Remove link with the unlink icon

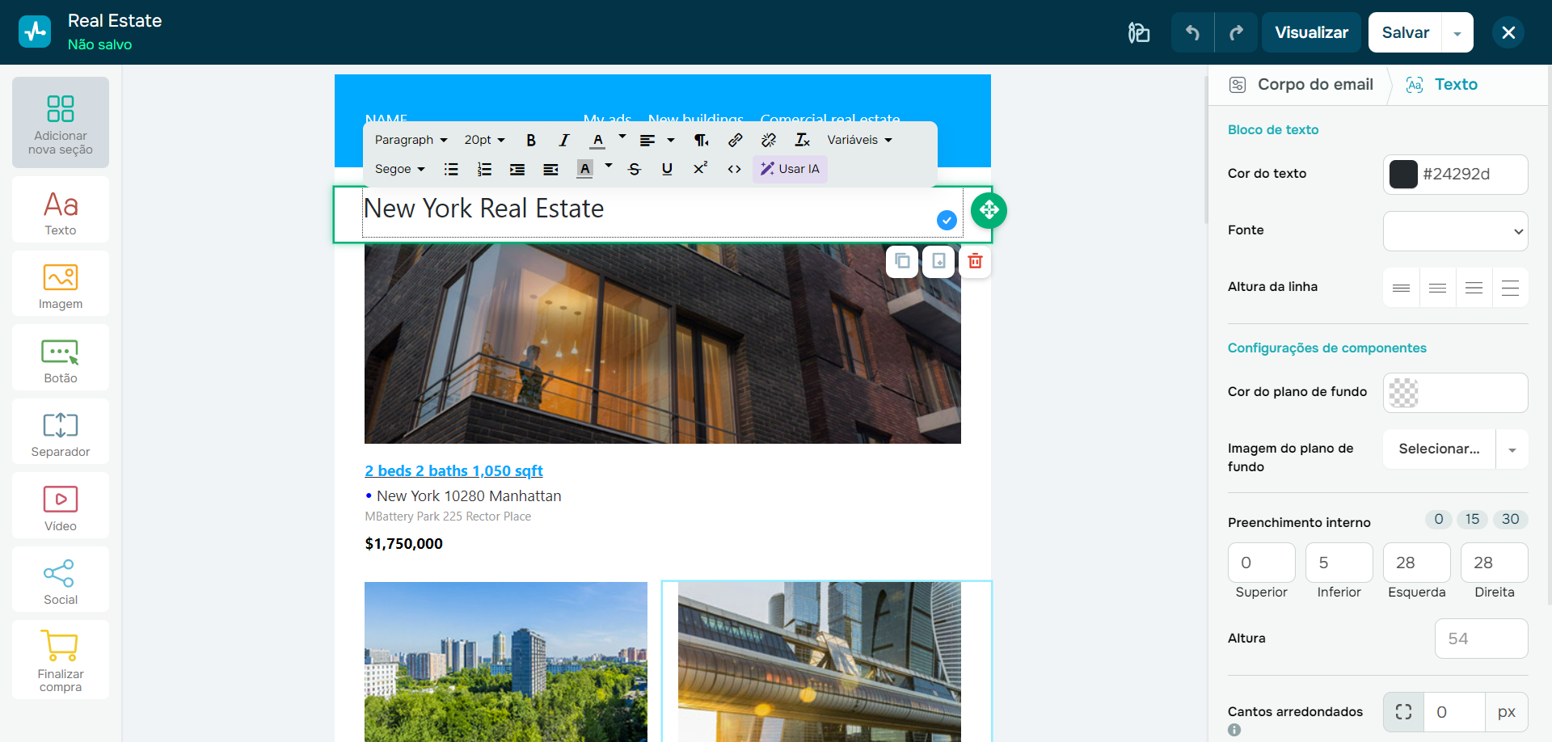[x=769, y=140]
